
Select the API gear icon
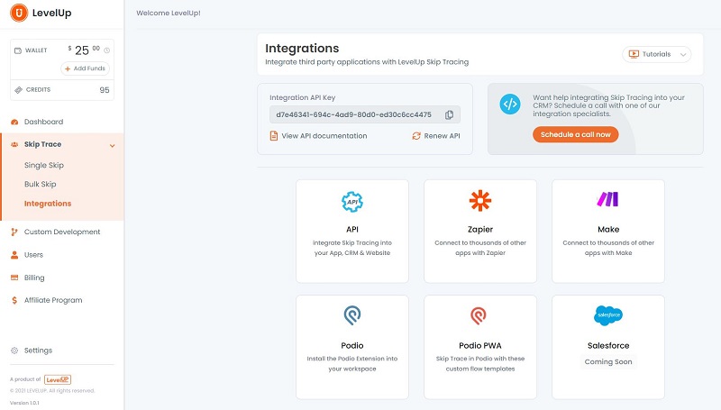pyautogui.click(x=352, y=201)
